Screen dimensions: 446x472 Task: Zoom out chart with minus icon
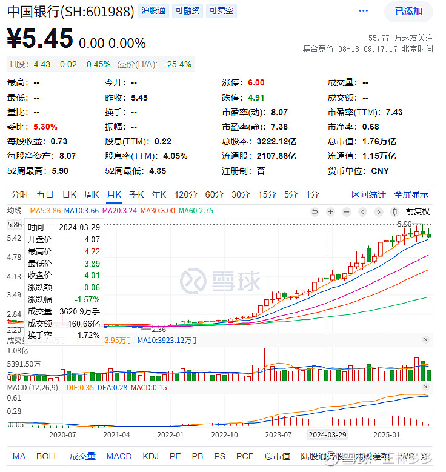[347, 212]
